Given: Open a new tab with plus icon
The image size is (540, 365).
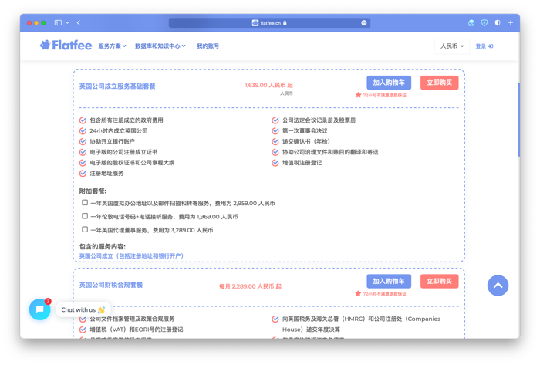Looking at the screenshot, I should pos(511,23).
